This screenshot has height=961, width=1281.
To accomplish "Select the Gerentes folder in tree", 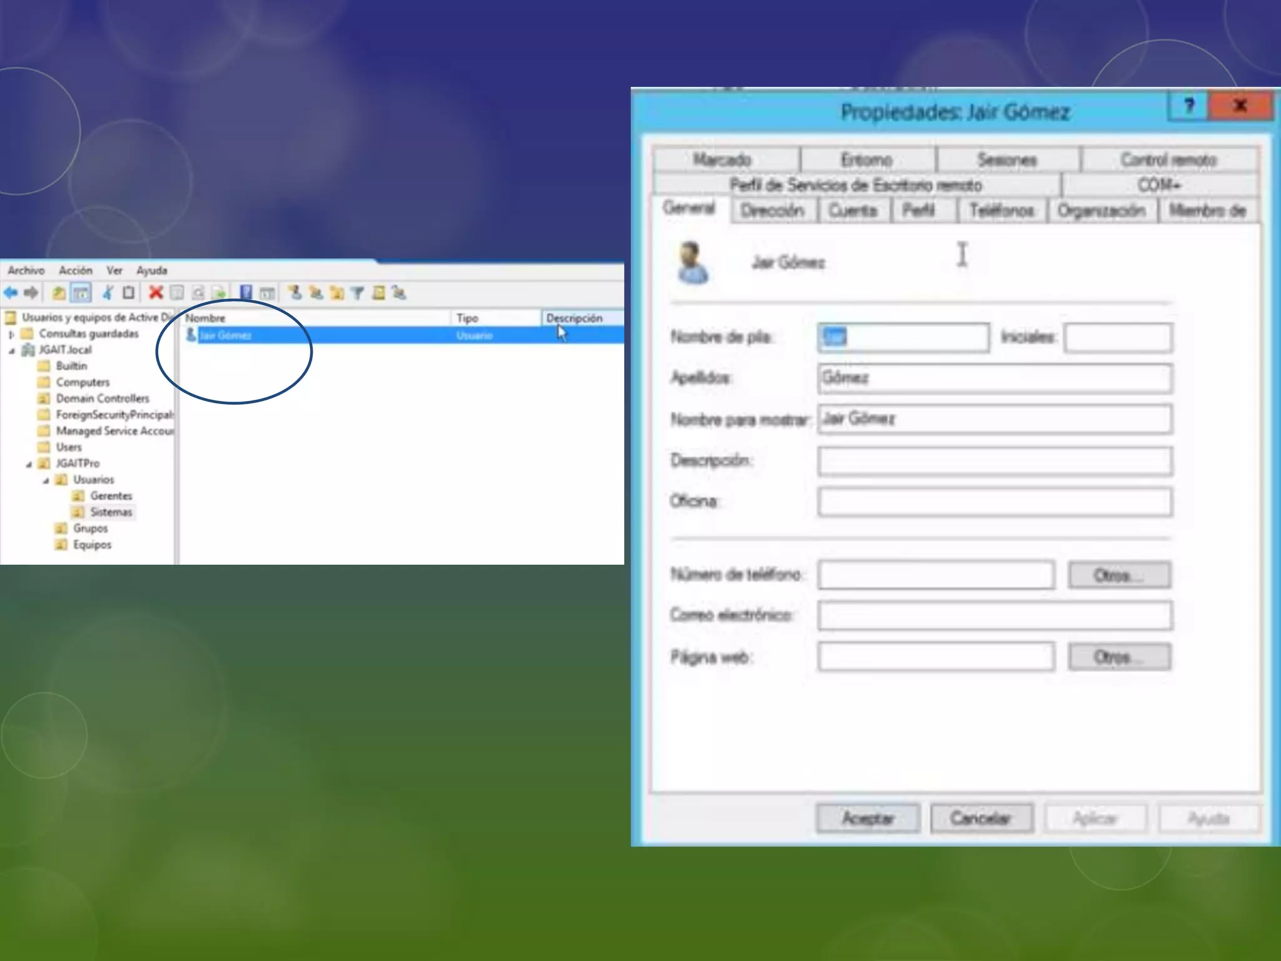I will (111, 496).
